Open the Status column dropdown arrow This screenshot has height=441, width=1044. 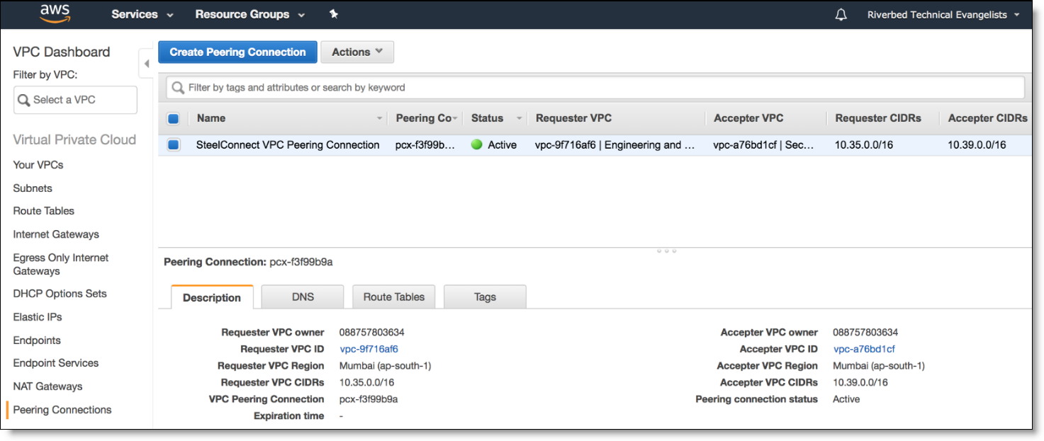(520, 118)
